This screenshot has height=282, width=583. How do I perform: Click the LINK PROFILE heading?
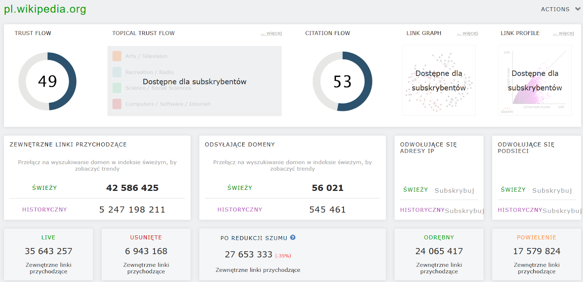coord(520,33)
